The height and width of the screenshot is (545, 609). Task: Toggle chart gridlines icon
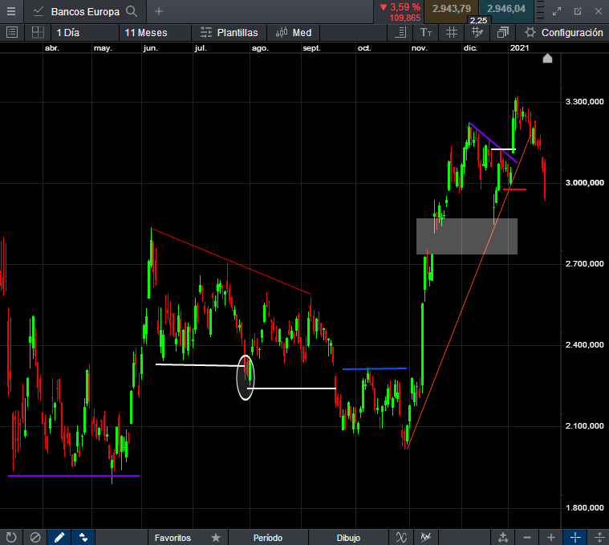coord(451,32)
